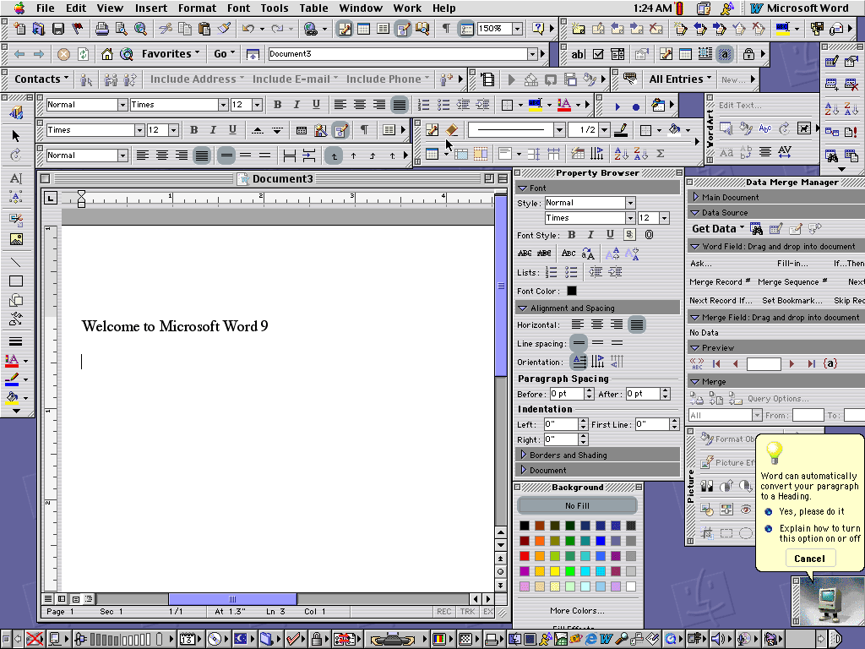The width and height of the screenshot is (865, 649).
Task: Open the Table menu
Action: point(313,8)
